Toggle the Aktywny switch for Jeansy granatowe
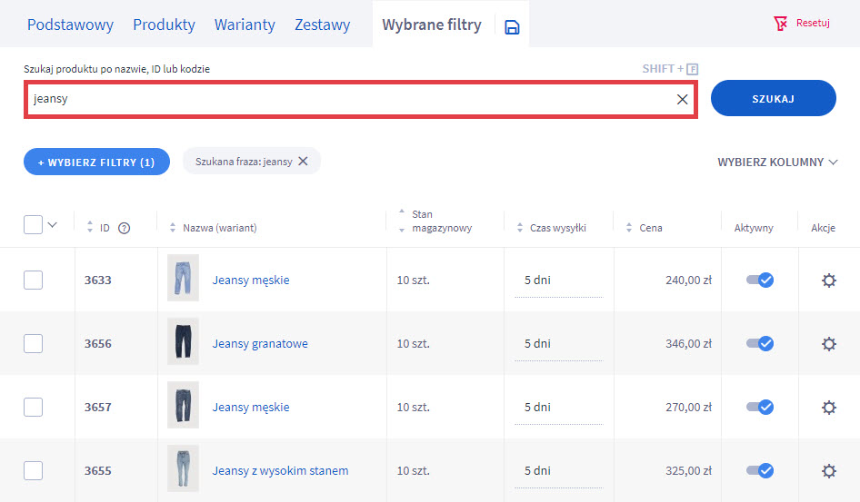Viewport: 860px width, 502px height. (760, 343)
